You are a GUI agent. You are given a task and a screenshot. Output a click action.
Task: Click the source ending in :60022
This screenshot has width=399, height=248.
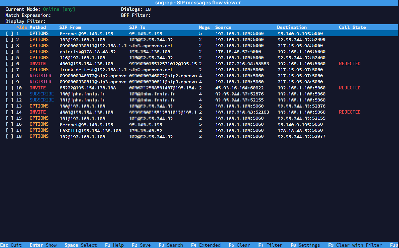(x=239, y=88)
